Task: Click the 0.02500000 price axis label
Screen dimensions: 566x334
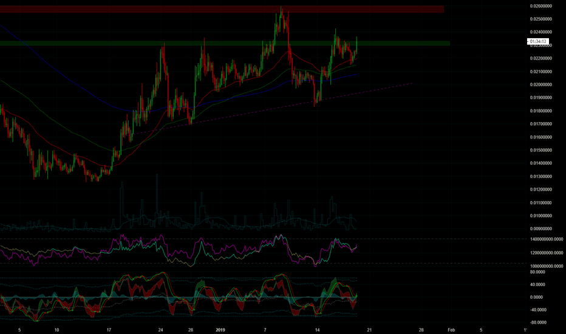Action: (540, 19)
